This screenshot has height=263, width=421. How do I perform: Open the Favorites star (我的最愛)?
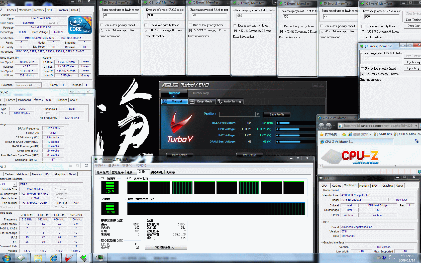coord(328,134)
